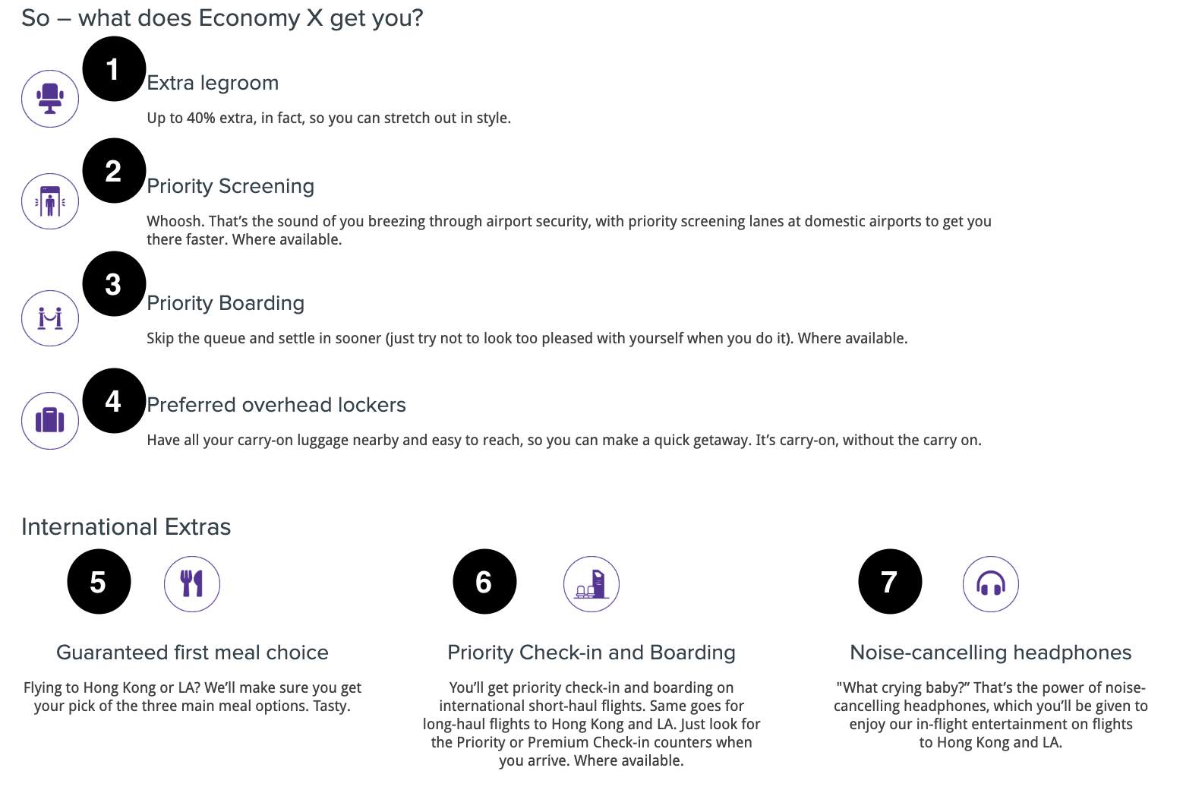Click the check-in counter kiosk icon
The width and height of the screenshot is (1183, 790).
(x=591, y=583)
